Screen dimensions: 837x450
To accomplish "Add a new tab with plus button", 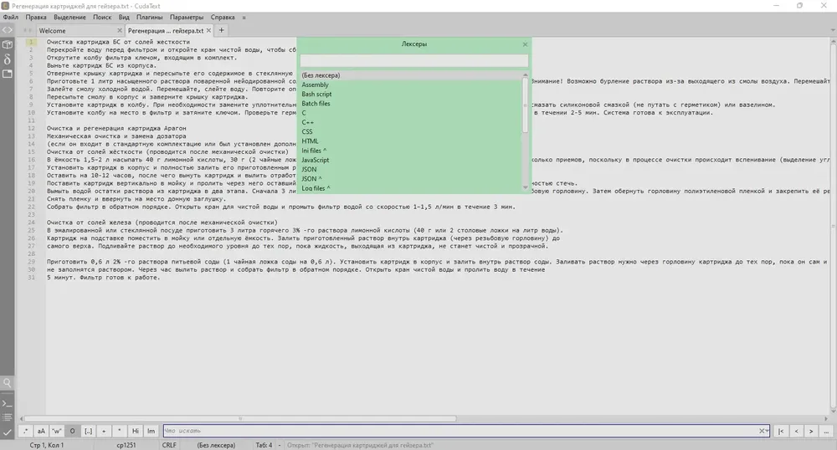I will point(222,30).
